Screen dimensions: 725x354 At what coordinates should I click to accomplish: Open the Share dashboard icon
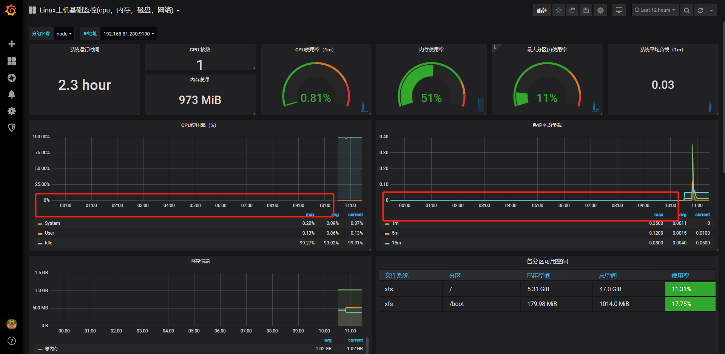click(572, 10)
